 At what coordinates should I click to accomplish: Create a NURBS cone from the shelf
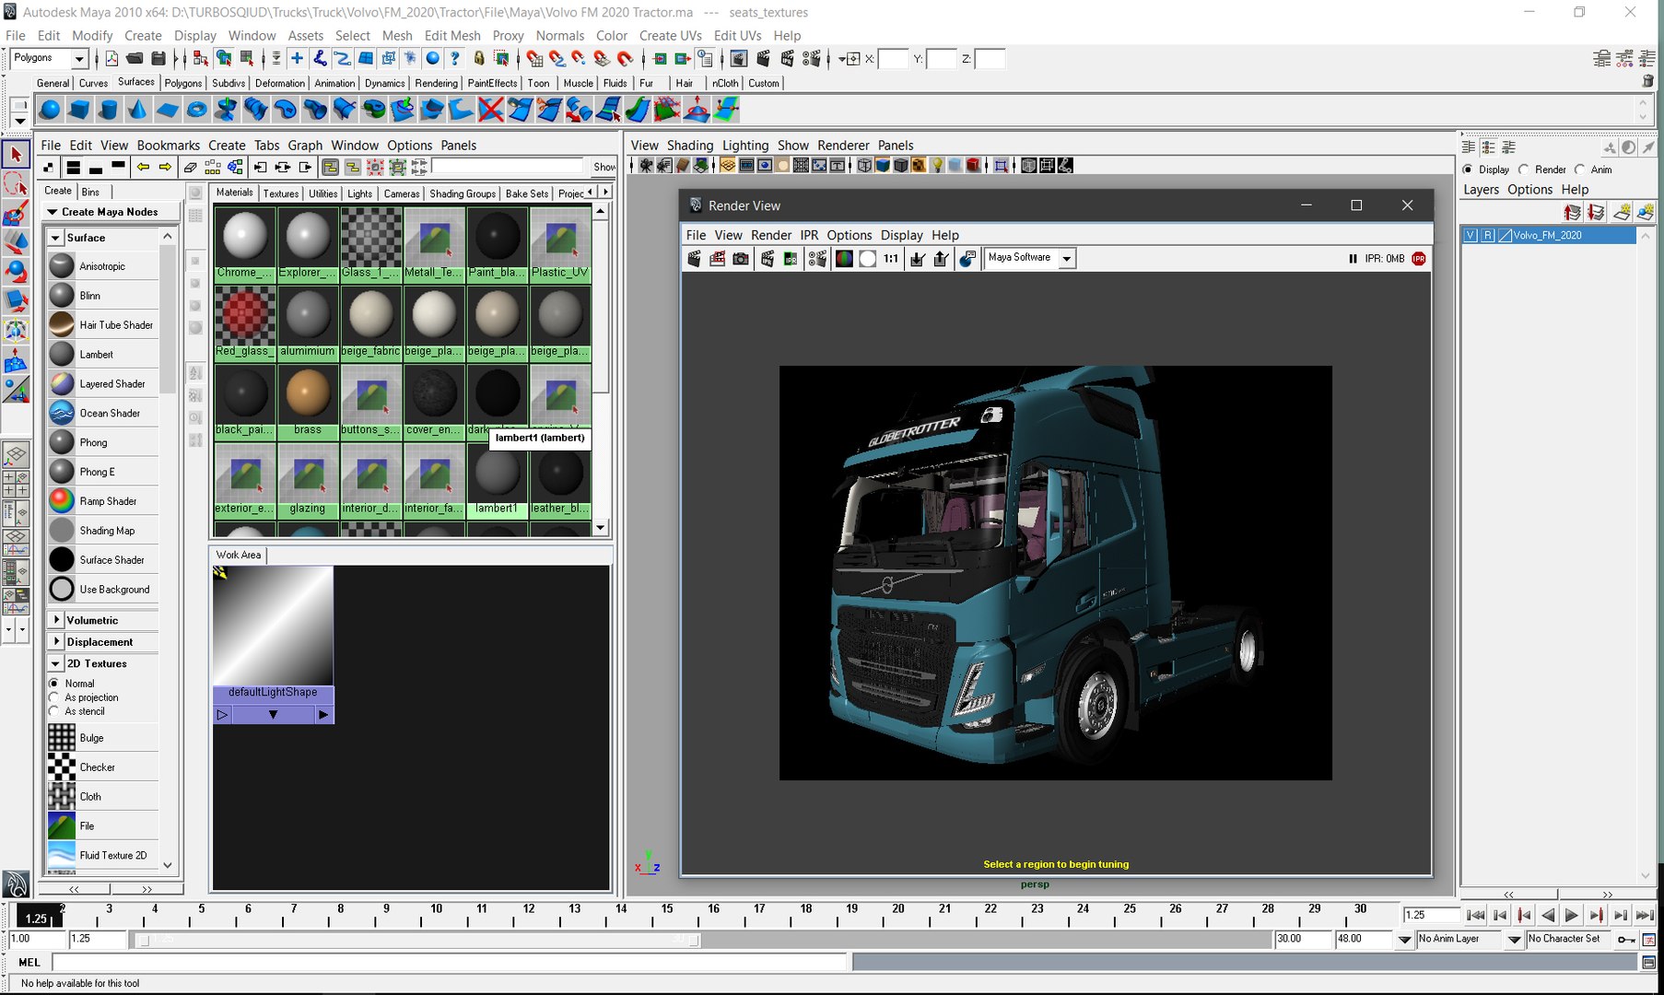[x=138, y=110]
